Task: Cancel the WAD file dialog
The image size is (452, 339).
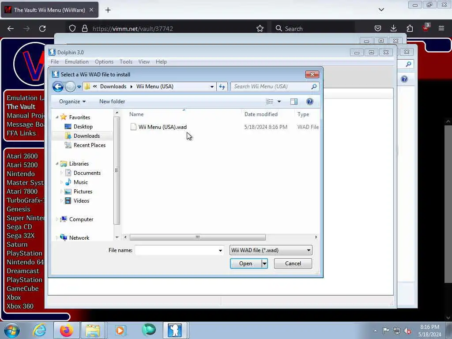Action: tap(293, 264)
